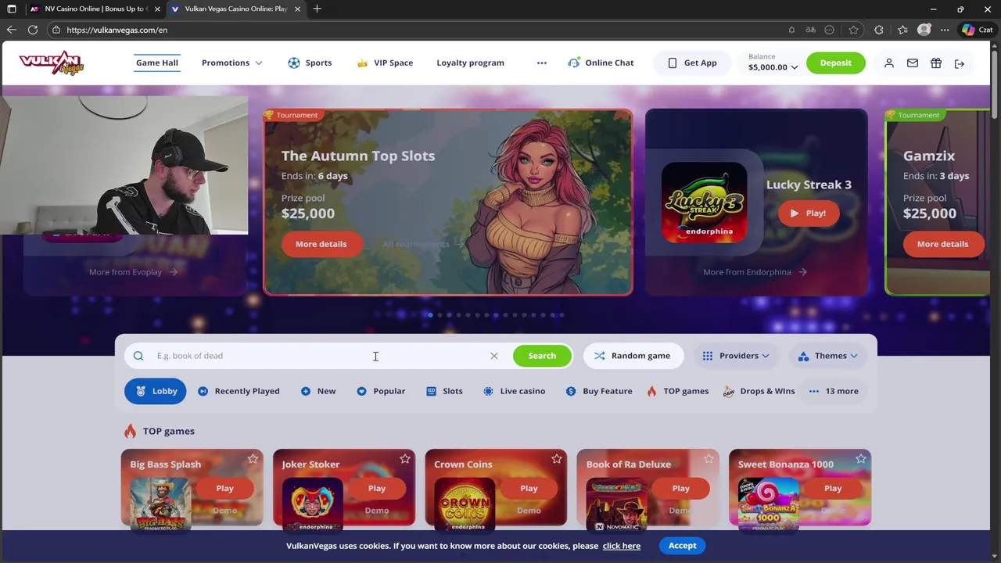Go to Sports section
1001x563 pixels.
[310, 63]
